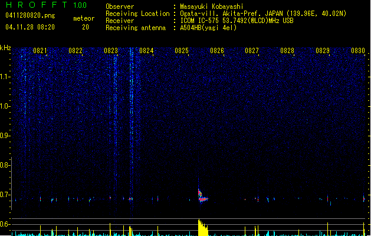Click the date stamp 04.11.28 08:20

point(30,27)
